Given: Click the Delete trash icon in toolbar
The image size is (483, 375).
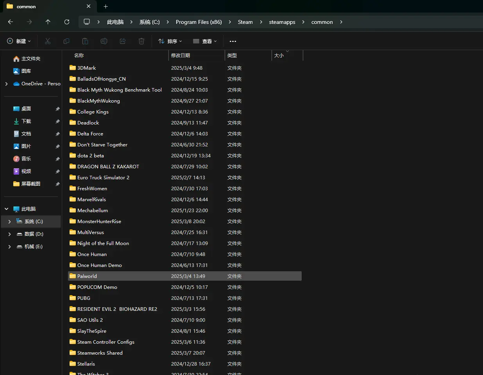Looking at the screenshot, I should [141, 41].
